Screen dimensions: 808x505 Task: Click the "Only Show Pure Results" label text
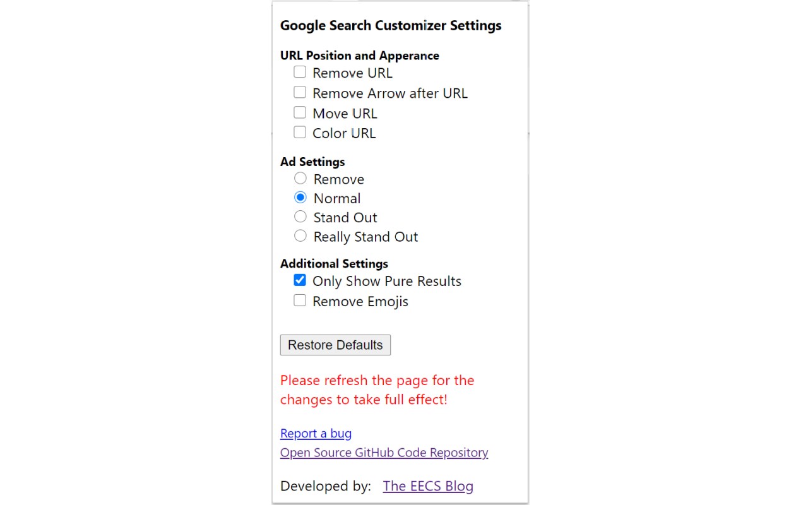click(x=386, y=282)
